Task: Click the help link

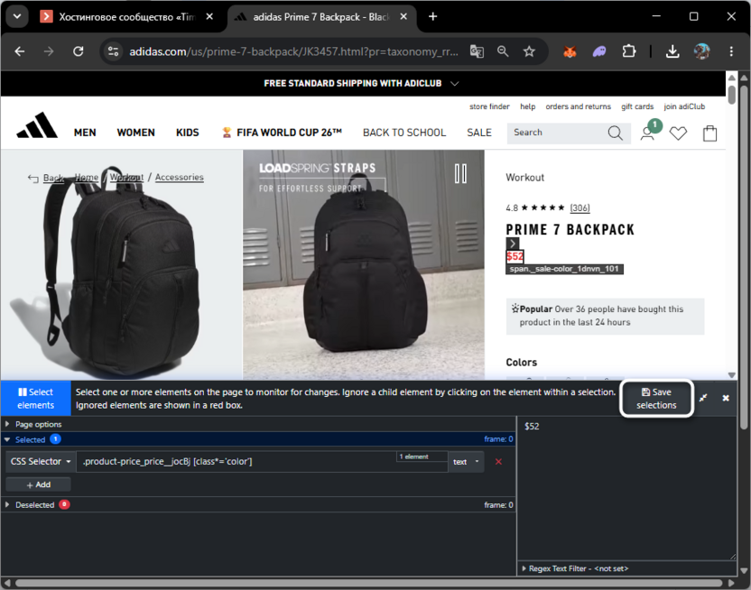Action: [x=528, y=106]
